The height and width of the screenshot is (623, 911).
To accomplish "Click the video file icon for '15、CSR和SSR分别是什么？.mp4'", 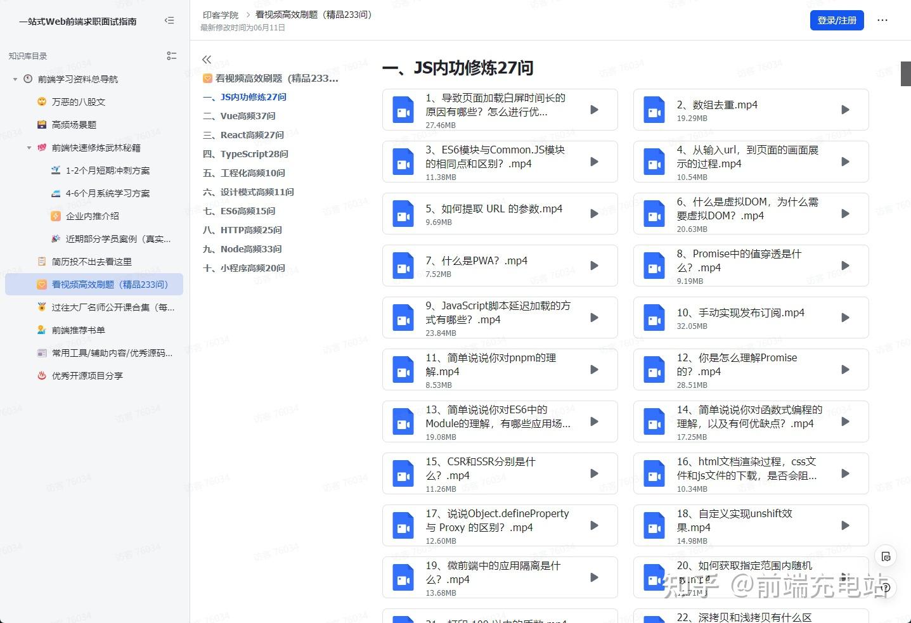I will click(403, 474).
